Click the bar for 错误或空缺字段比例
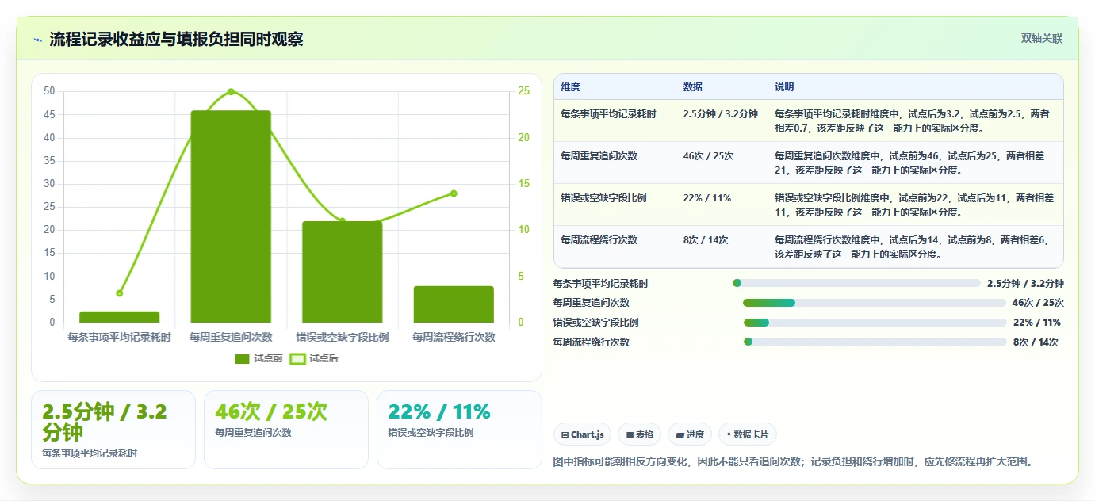This screenshot has height=501, width=1095. (x=343, y=272)
